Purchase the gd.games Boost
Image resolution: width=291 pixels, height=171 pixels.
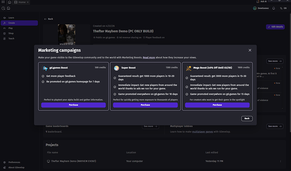pyautogui.click(x=73, y=105)
